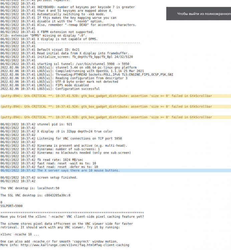Image resolution: width=231 pixels, height=250 pixels.
Task: Select line 'XKEYBOARD: number of keysyms per keycode'
Action: [x=67, y=7]
